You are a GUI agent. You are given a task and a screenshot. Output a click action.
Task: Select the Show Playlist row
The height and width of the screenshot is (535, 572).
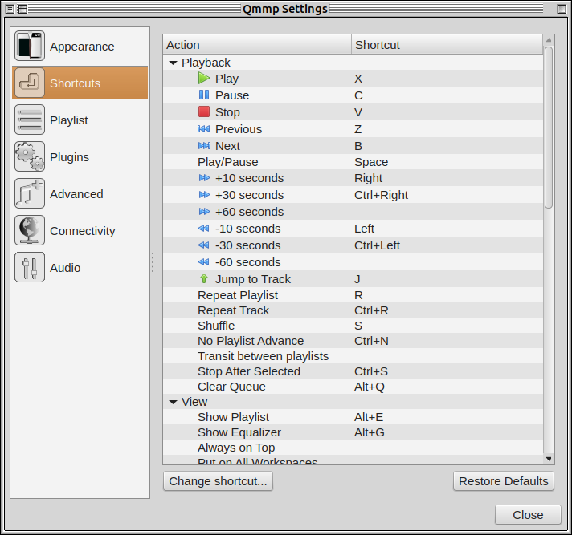click(353, 417)
